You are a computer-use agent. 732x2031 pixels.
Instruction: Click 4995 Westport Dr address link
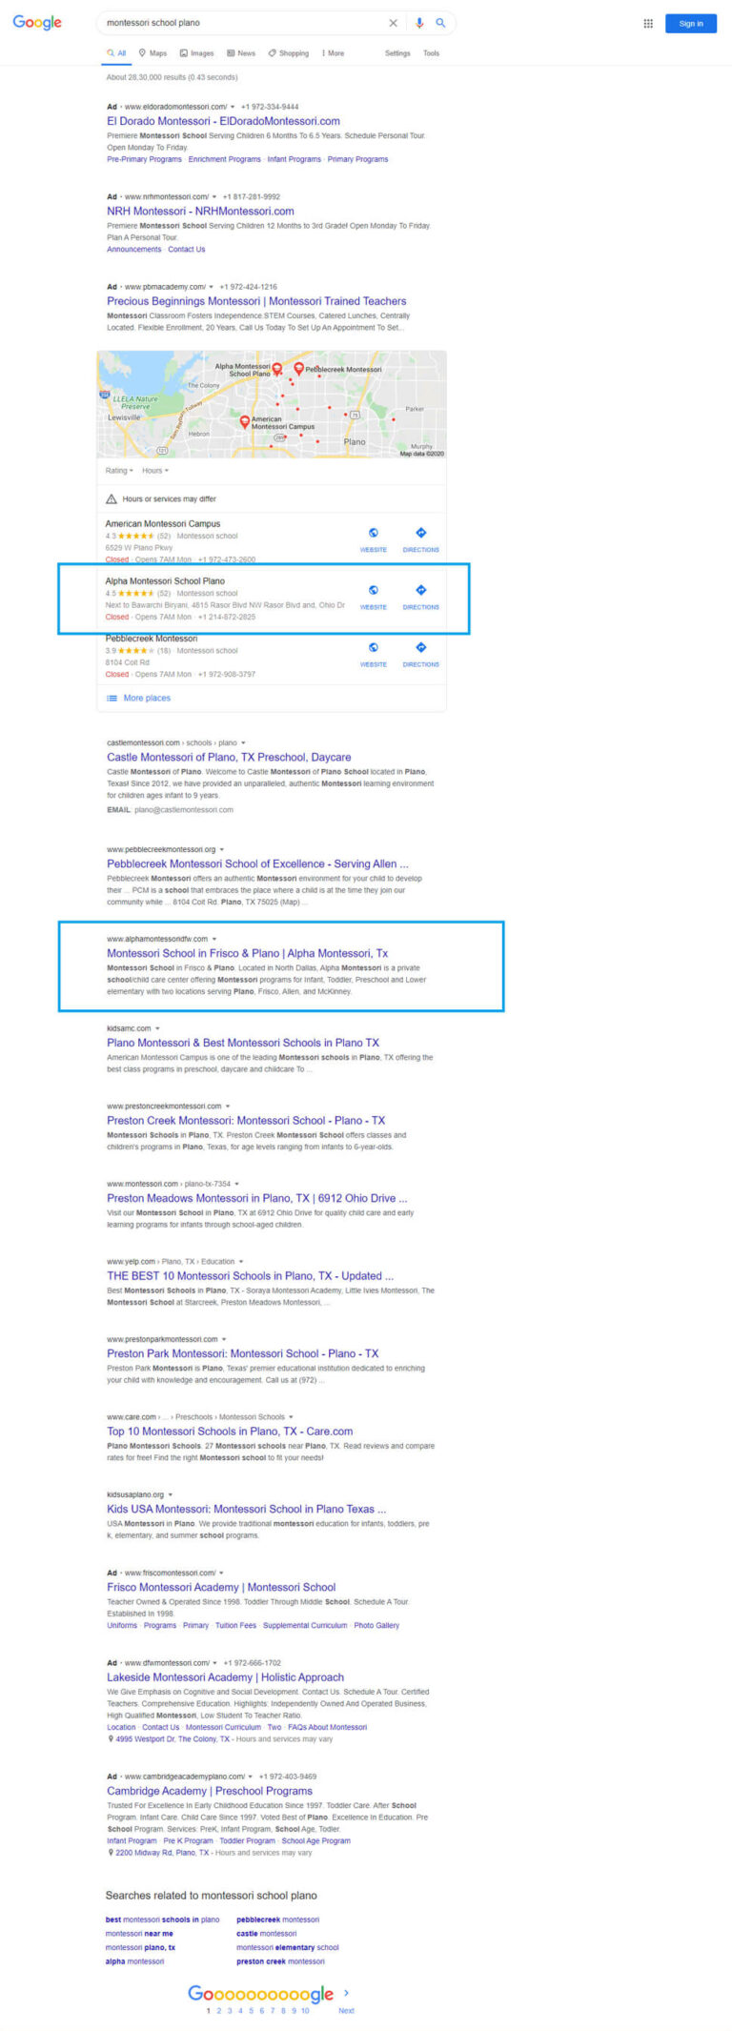click(x=173, y=1738)
